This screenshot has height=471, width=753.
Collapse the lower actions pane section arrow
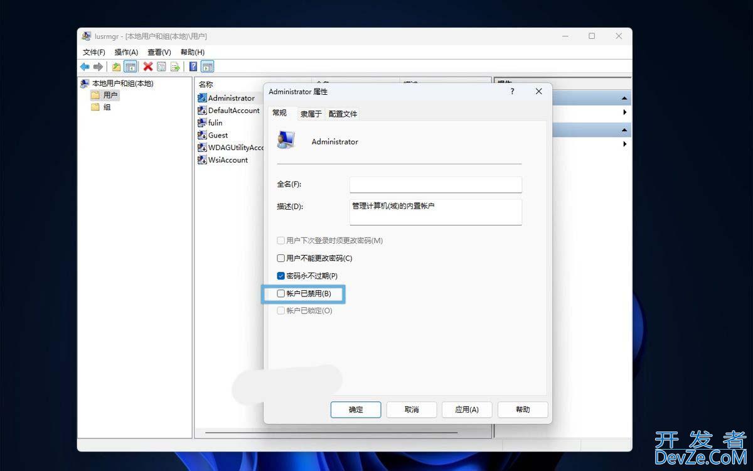coord(624,130)
